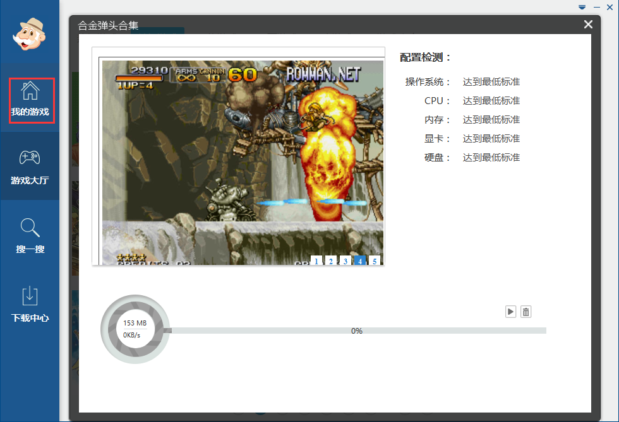
Task: Go to Game Hall (游戏大厅)
Action: tap(30, 167)
